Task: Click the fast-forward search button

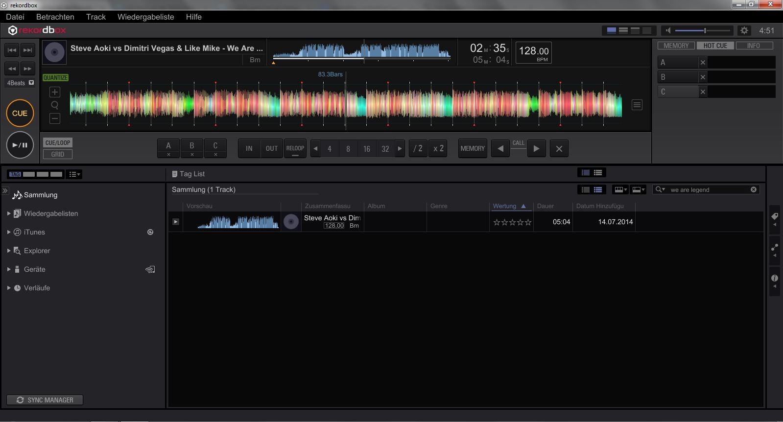Action: (28, 69)
